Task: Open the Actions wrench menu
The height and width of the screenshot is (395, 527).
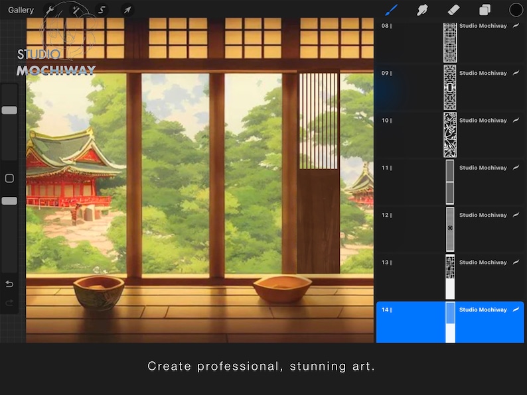Action: click(50, 10)
